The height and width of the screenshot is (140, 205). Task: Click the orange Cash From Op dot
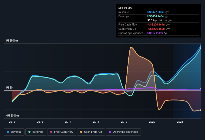coord(81,132)
